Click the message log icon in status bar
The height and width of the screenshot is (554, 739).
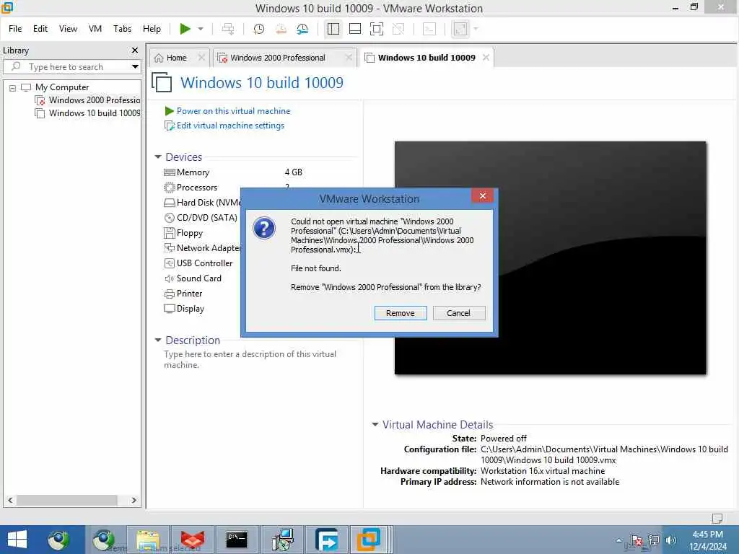[x=717, y=518]
